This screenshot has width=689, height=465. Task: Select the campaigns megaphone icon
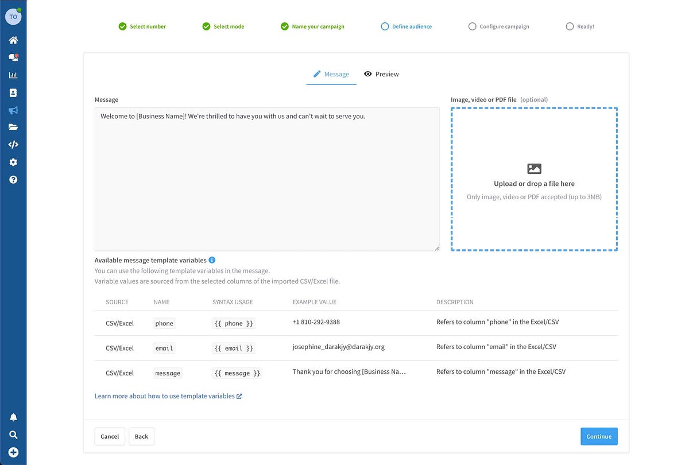coord(13,110)
